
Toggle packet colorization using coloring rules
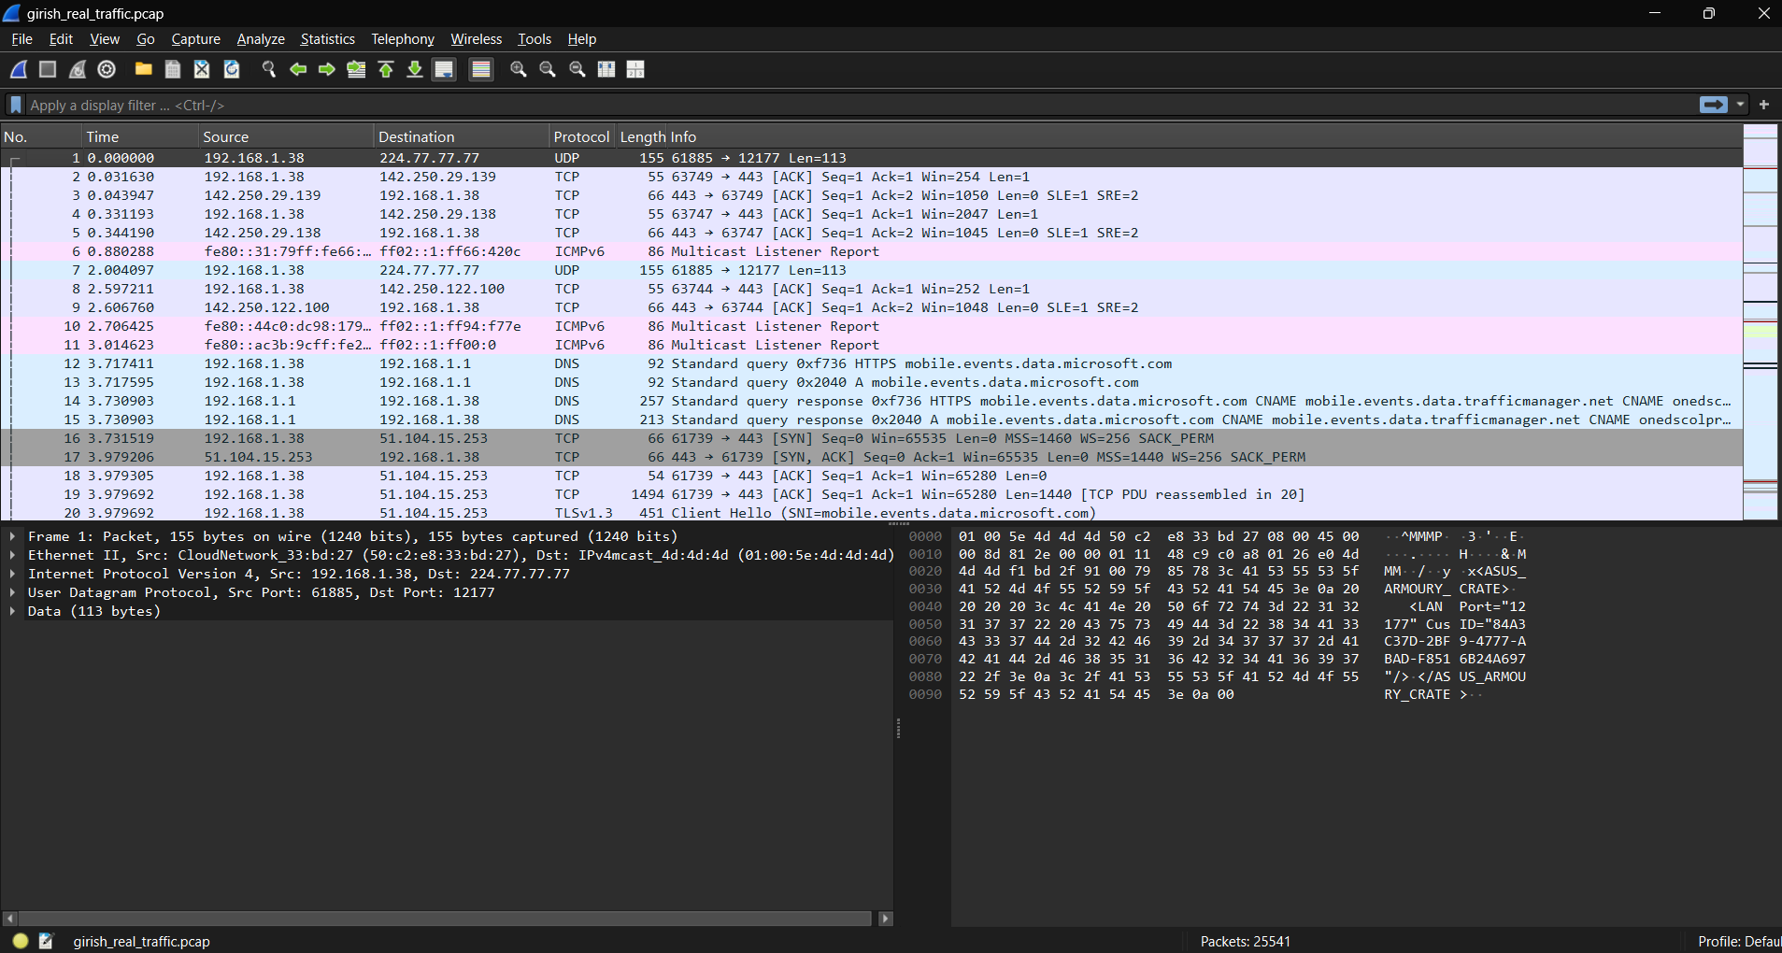(481, 69)
